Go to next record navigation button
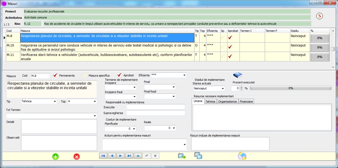Screen dimensions: 338x168 point(120,156)
